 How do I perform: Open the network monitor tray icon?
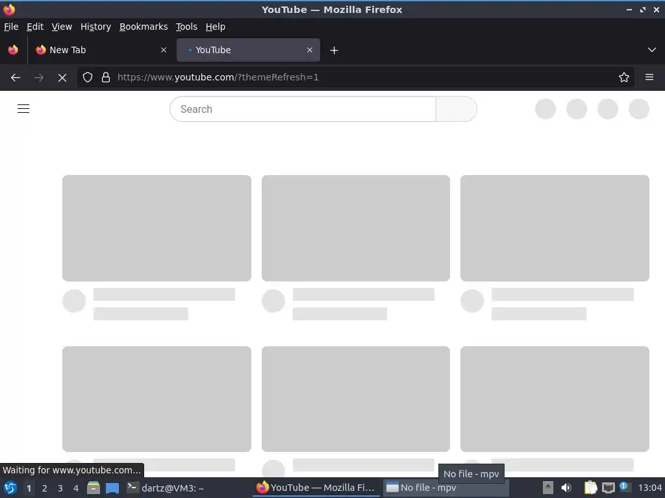(x=608, y=488)
